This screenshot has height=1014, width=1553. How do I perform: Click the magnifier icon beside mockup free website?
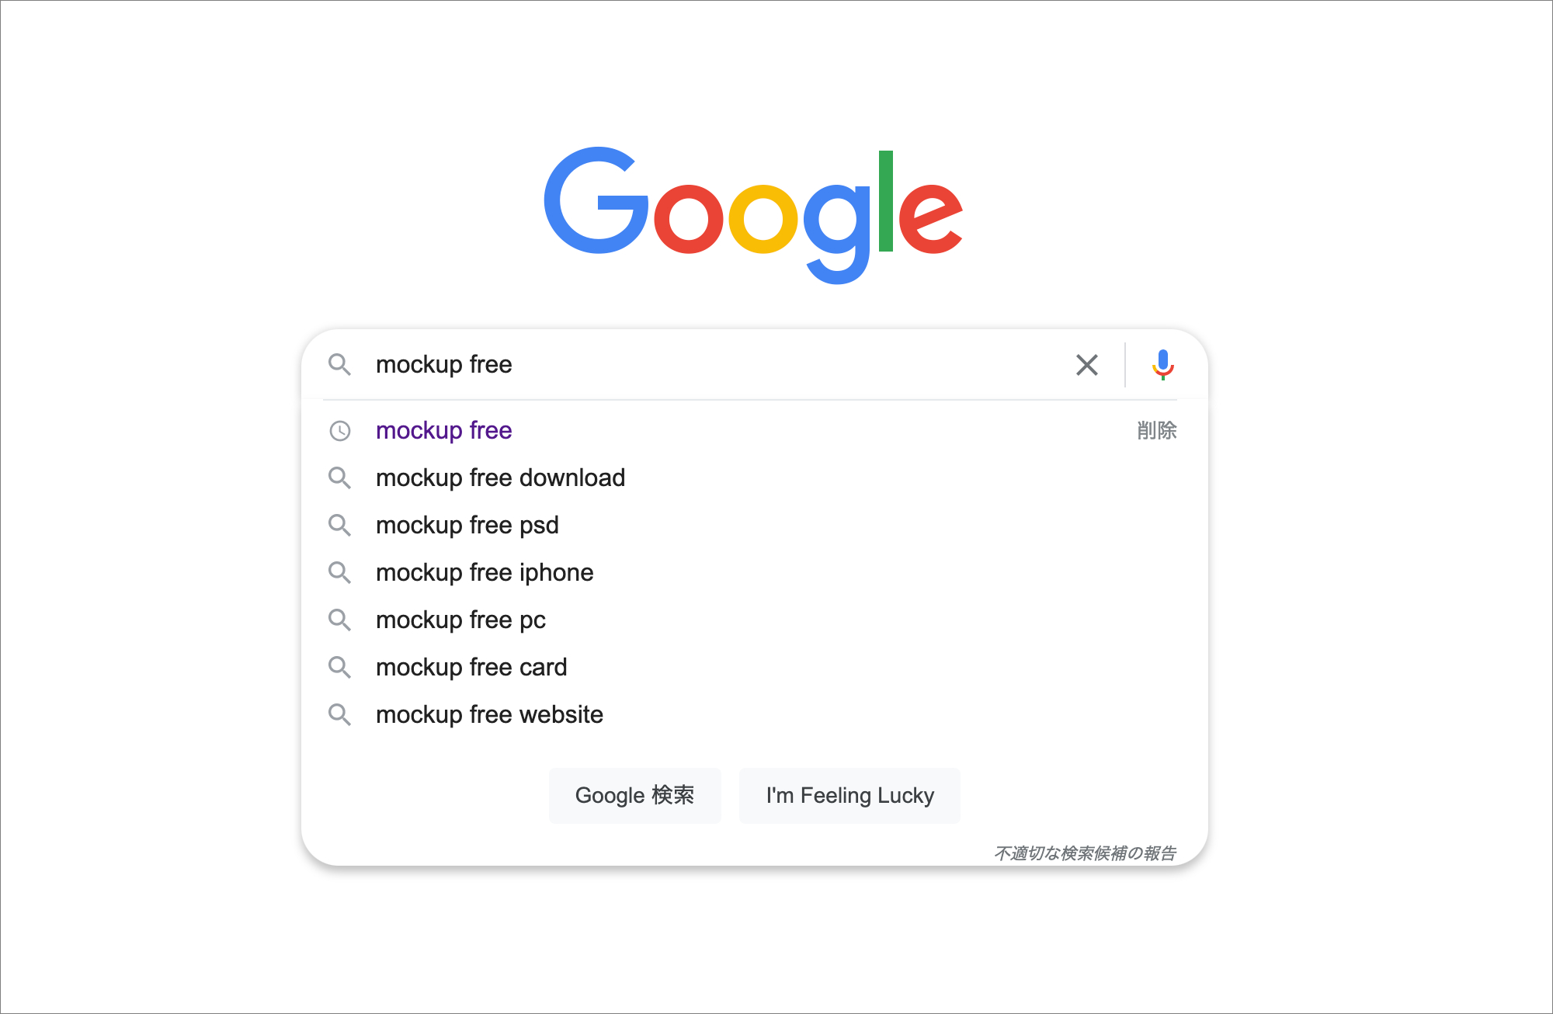[339, 714]
